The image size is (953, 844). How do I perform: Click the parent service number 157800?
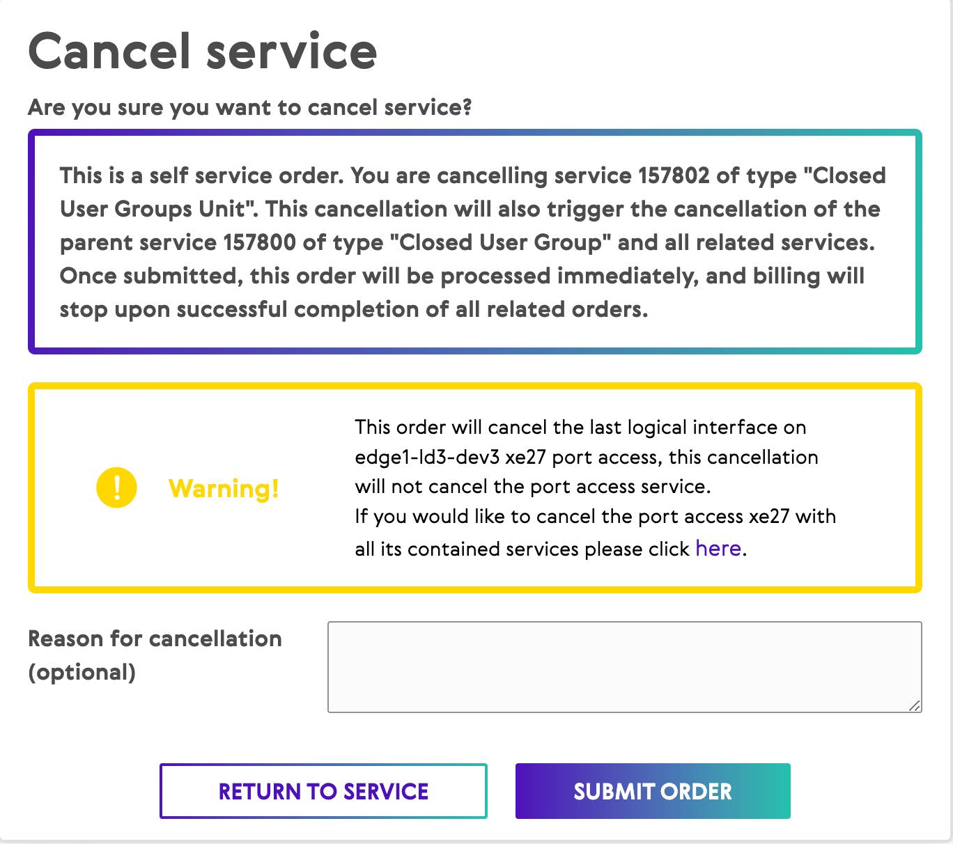(x=258, y=242)
